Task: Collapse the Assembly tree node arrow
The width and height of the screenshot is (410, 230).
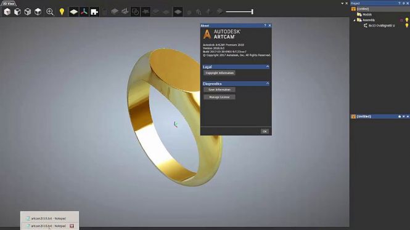Action: [x=355, y=20]
